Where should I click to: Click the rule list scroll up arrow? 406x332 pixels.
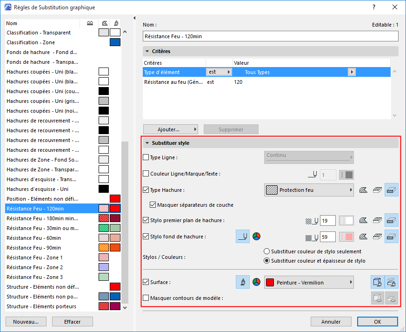[125, 32]
